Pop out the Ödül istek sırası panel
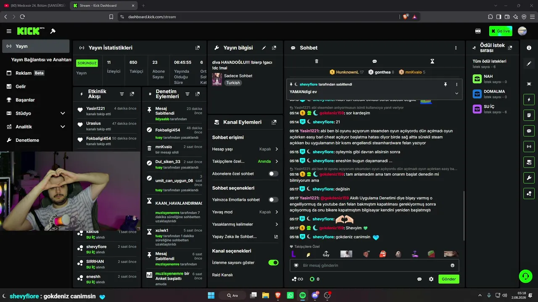 [x=510, y=48]
